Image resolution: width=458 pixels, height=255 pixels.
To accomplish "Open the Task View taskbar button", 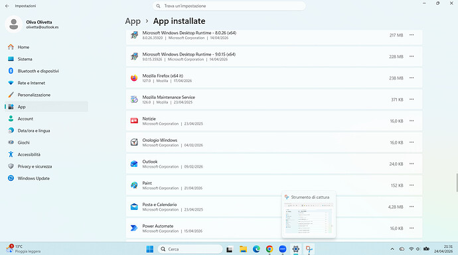I will pos(230,249).
